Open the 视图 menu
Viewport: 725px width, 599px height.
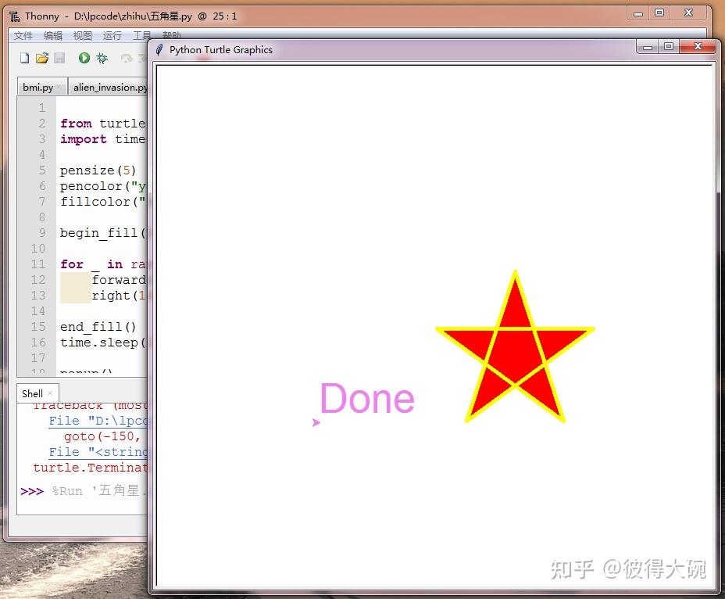click(82, 35)
